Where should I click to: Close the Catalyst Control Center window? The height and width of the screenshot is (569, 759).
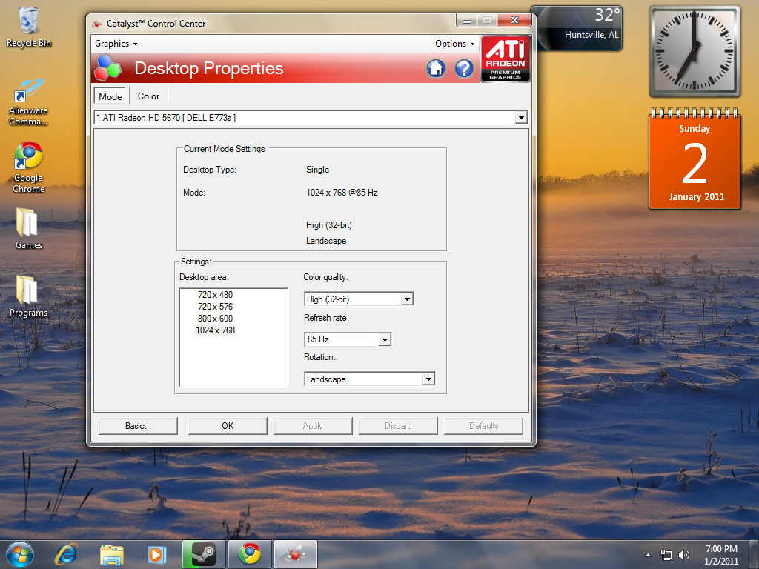point(514,20)
